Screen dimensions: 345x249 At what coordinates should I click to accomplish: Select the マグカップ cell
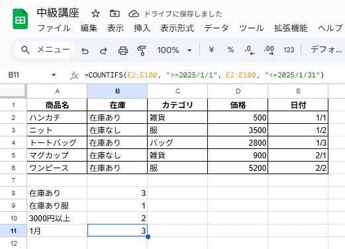57,155
